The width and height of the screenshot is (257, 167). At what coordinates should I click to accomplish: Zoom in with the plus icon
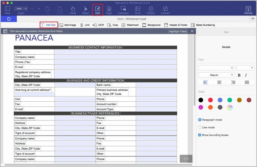(39, 8)
